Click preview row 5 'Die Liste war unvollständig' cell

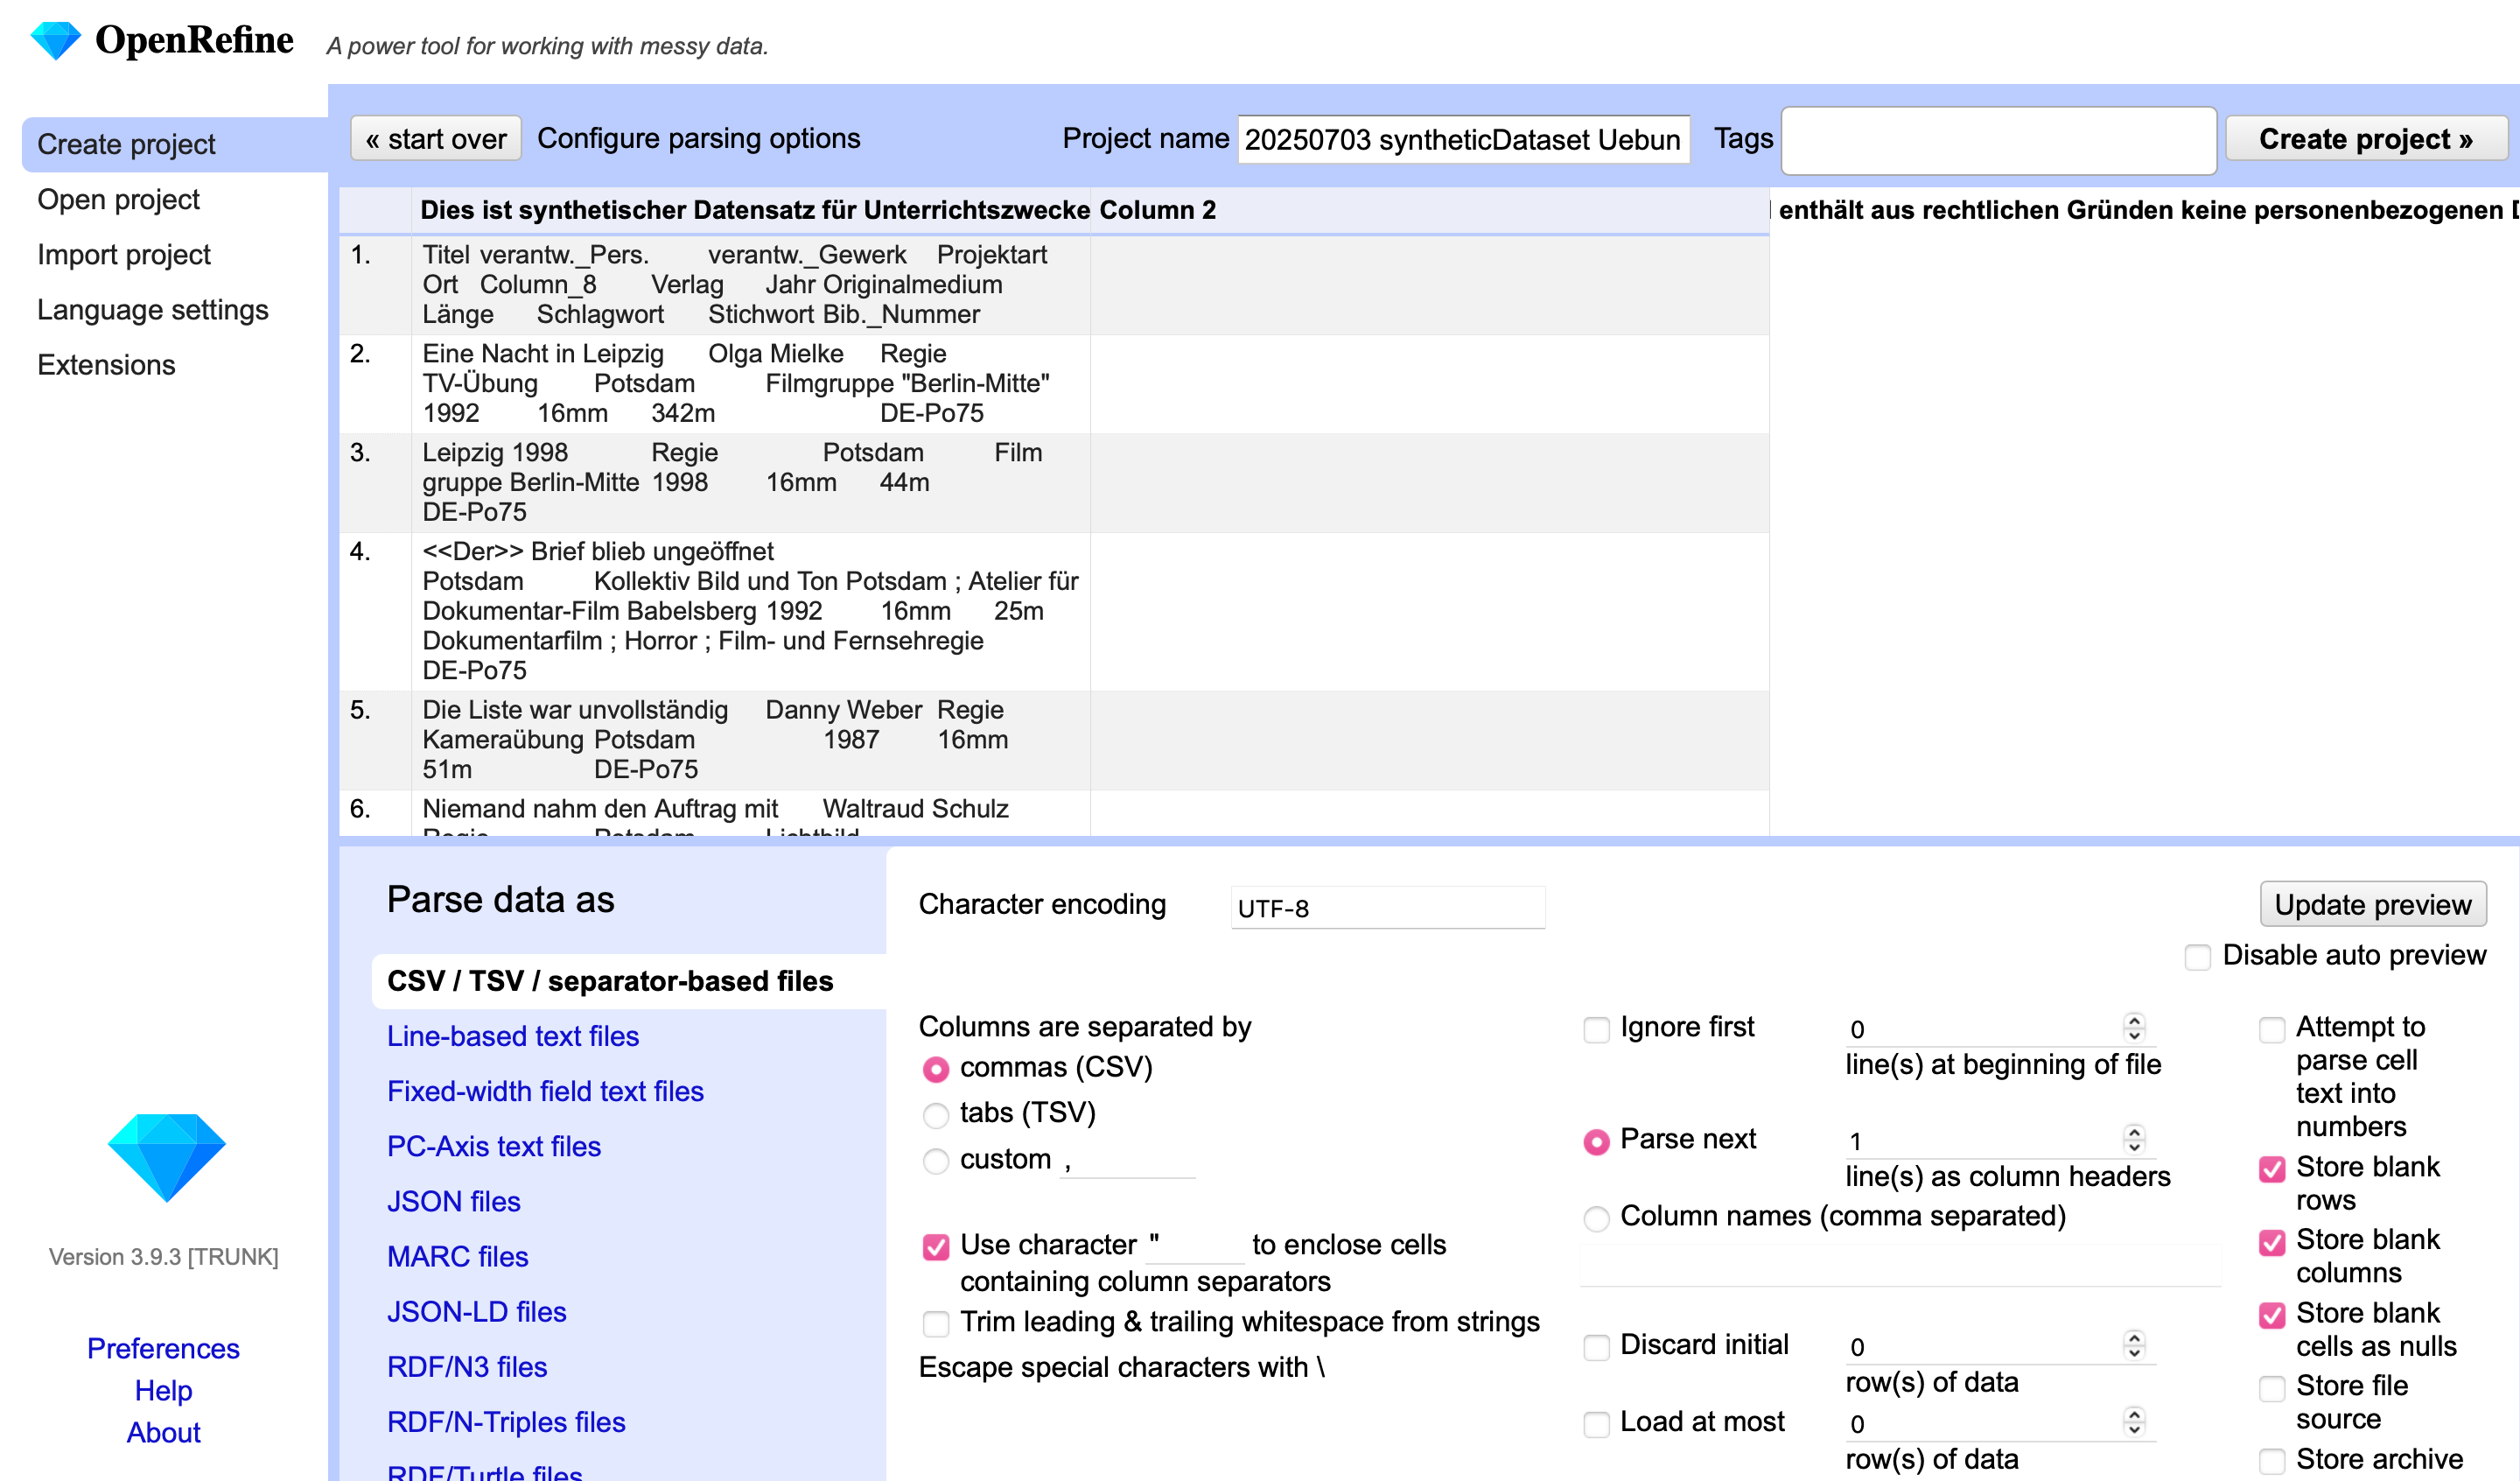(x=750, y=740)
